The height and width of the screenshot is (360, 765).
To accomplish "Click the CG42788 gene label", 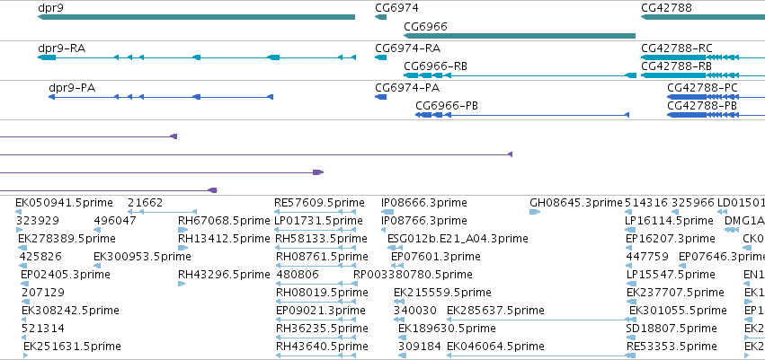I will pos(666,8).
